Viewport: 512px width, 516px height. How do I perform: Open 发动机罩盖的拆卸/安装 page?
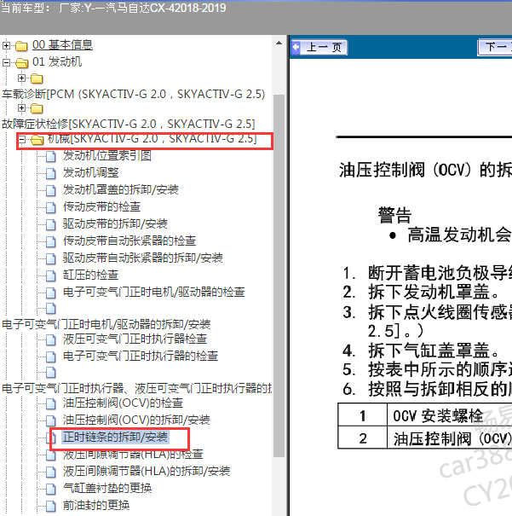[121, 189]
